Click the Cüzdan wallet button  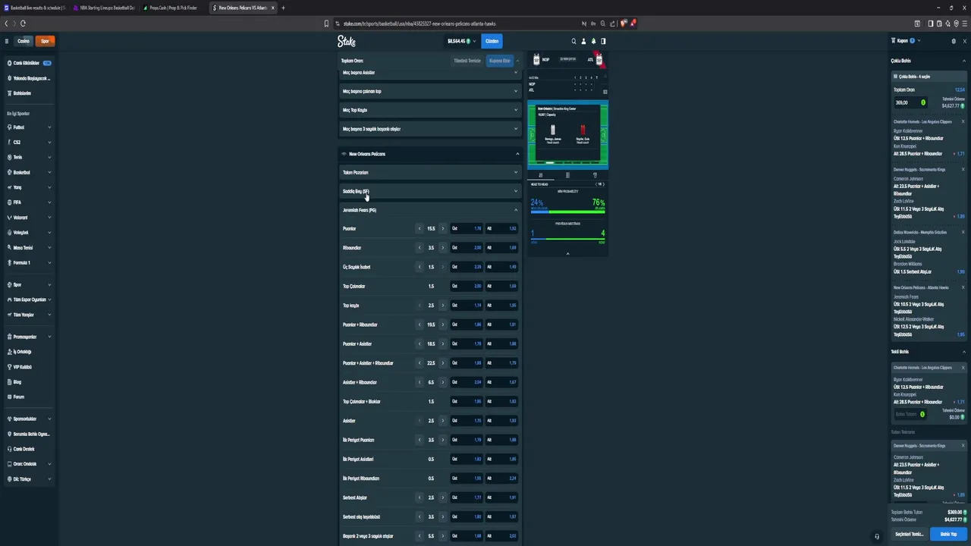(x=492, y=41)
